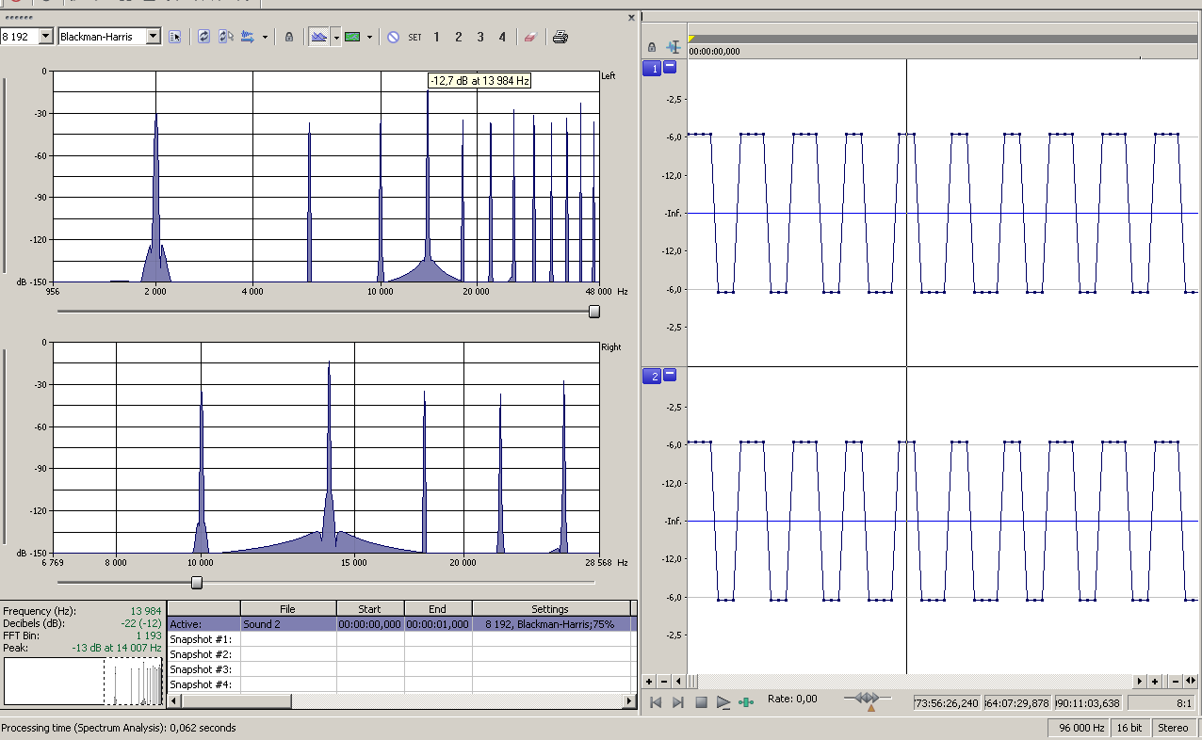Open the Blackman-Harris window type dropdown
The width and height of the screenshot is (1202, 740).
pyautogui.click(x=154, y=37)
